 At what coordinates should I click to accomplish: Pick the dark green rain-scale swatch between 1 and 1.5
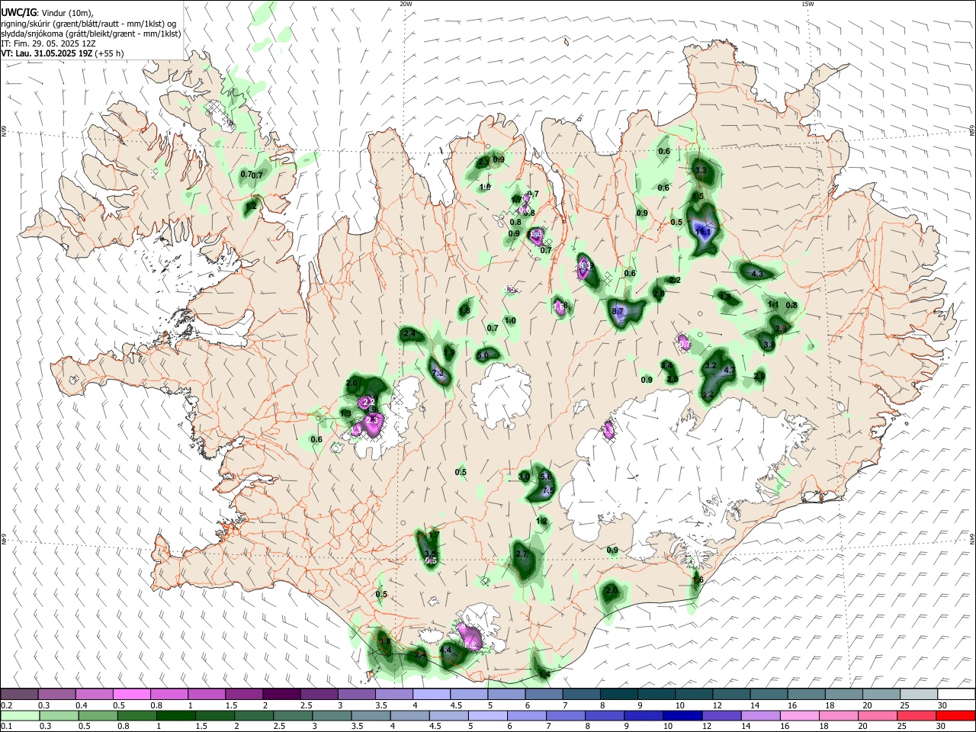pos(176,716)
